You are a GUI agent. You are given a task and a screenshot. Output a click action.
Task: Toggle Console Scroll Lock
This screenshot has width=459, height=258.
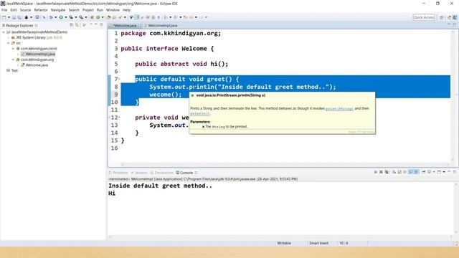pos(399,172)
